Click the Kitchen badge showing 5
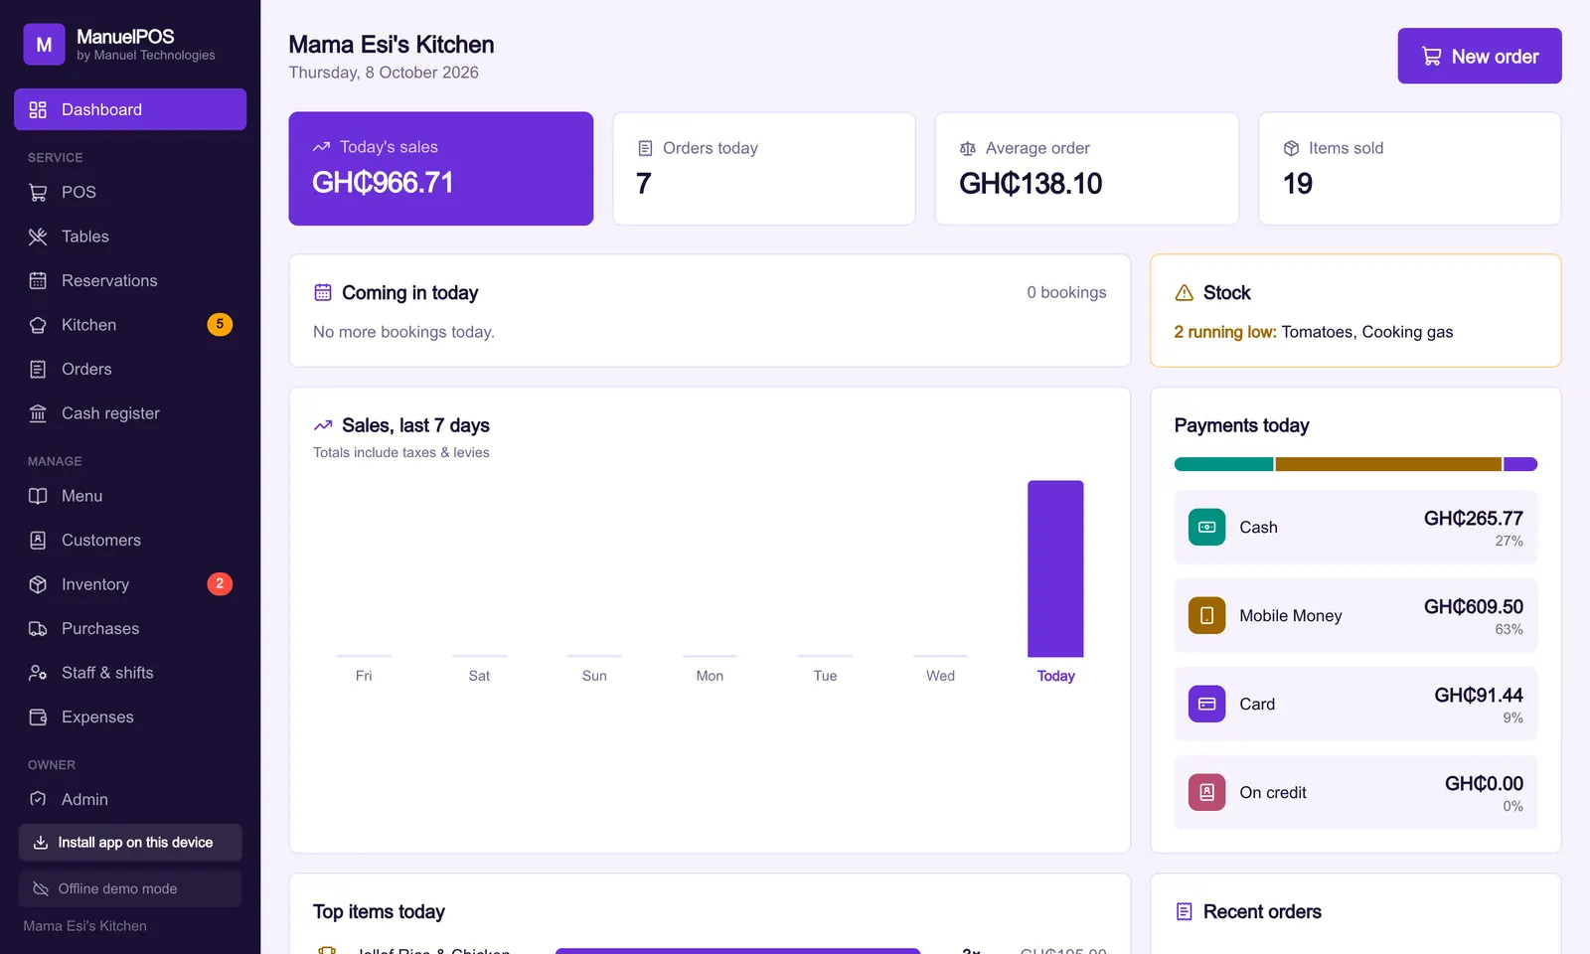Screen dimensions: 1590x954 pyautogui.click(x=220, y=325)
